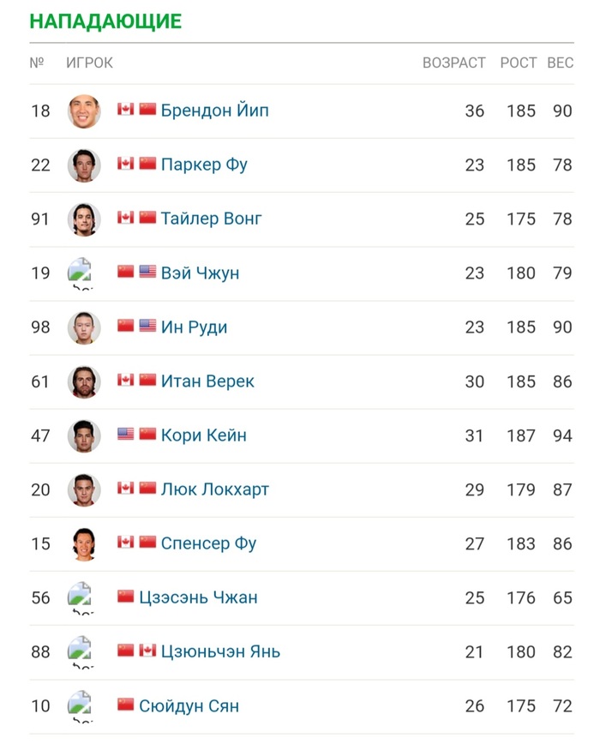The height and width of the screenshot is (744, 600).
Task: Sort by the РОСТ column header
Action: click(x=518, y=63)
